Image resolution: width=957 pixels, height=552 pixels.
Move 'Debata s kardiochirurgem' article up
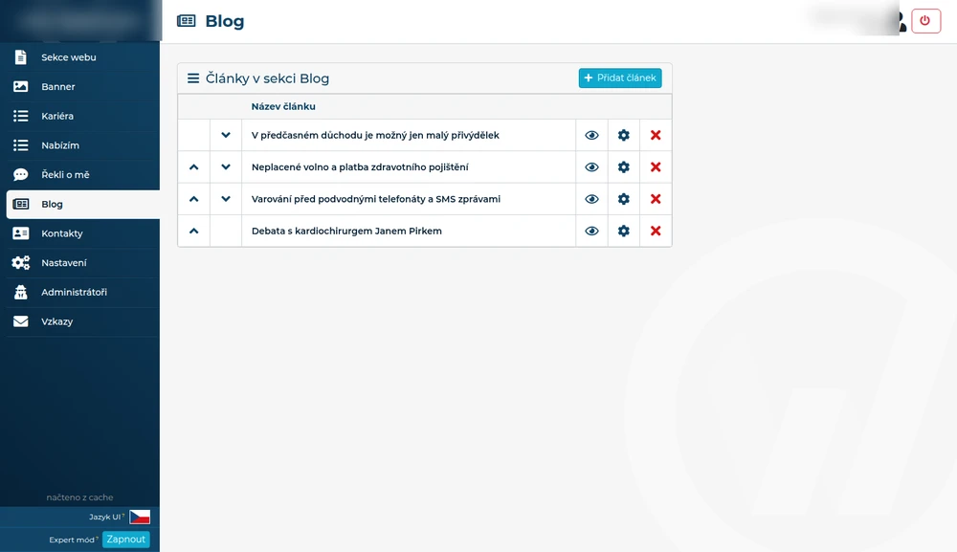pos(194,232)
